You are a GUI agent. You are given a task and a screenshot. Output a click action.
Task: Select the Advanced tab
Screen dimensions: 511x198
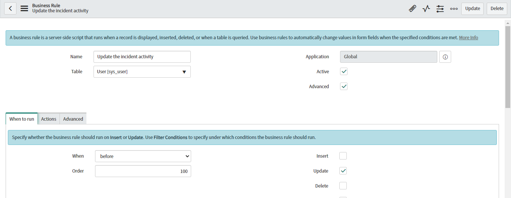73,119
